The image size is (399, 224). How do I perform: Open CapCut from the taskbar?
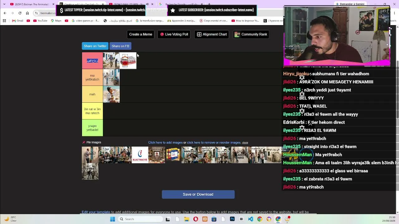click(x=241, y=219)
